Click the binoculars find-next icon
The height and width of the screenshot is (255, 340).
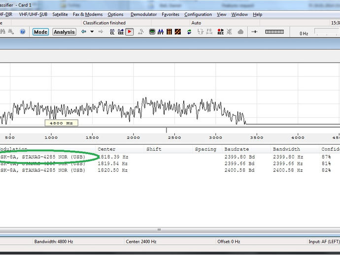[x=11, y=32]
